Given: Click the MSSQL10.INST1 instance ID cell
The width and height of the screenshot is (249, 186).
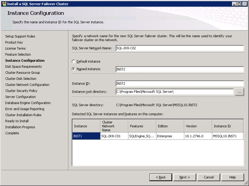Looking at the screenshot, I should [228, 136].
